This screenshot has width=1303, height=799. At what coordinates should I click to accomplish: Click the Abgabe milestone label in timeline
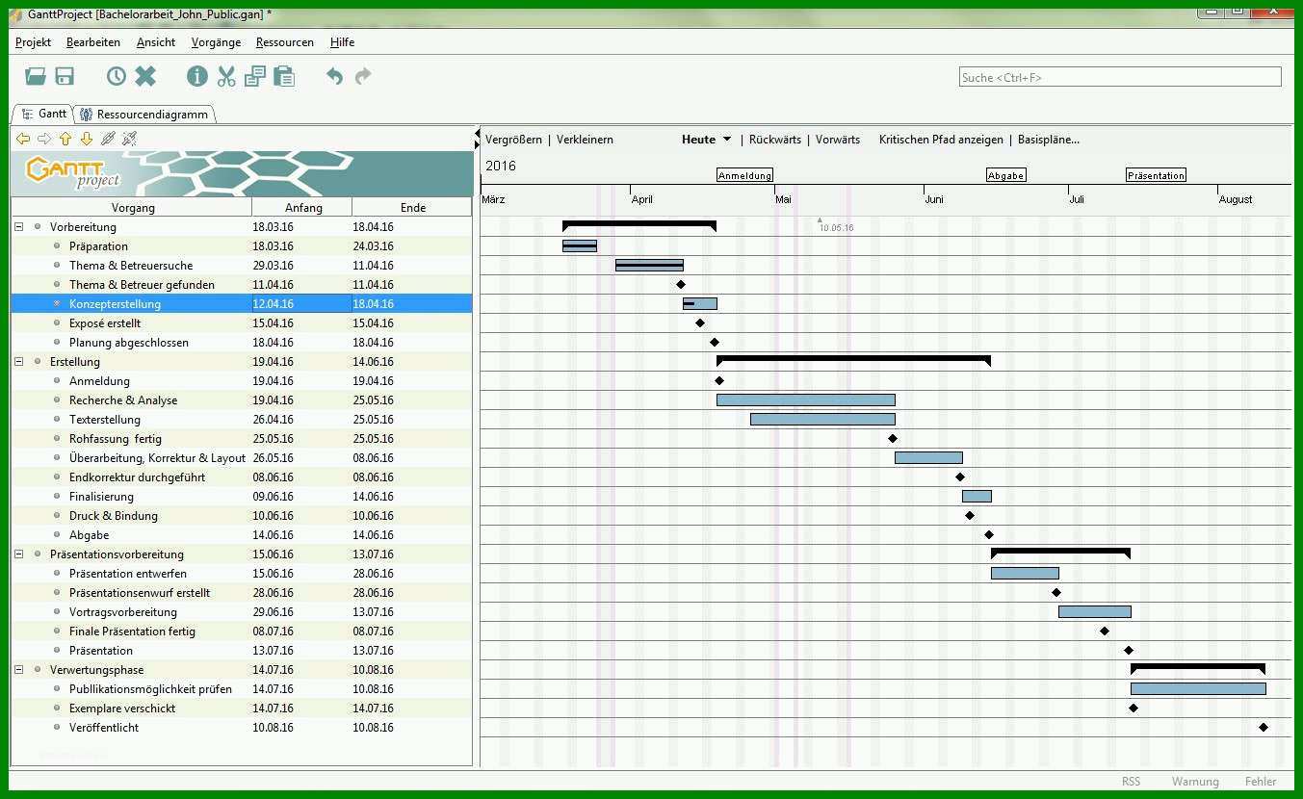pyautogui.click(x=1005, y=175)
